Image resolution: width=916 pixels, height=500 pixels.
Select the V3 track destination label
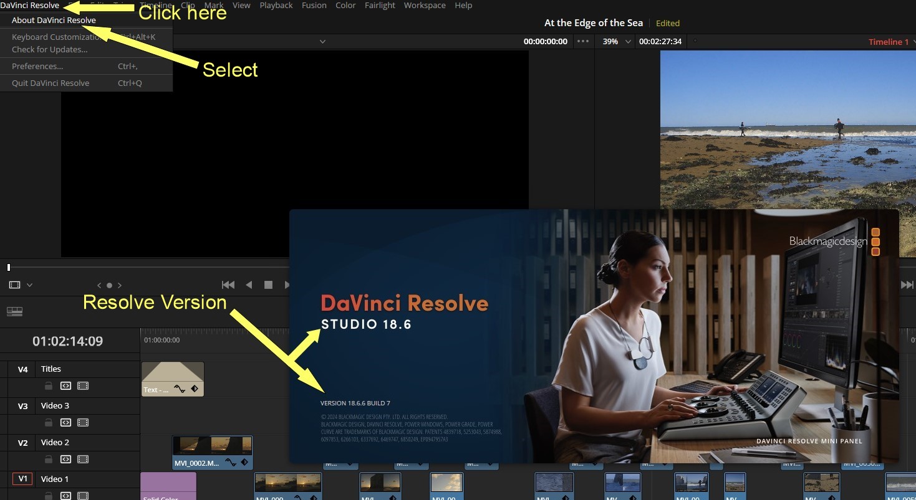23,406
